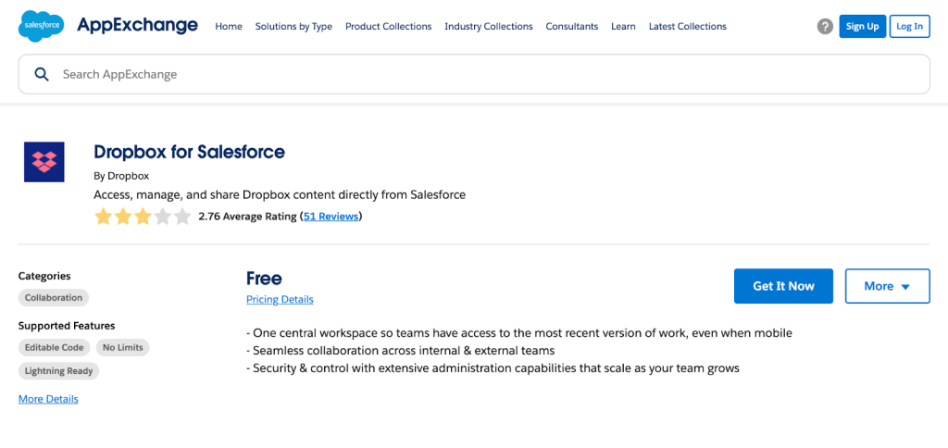Open Learn navigation item
The height and width of the screenshot is (448, 948).
click(x=623, y=27)
